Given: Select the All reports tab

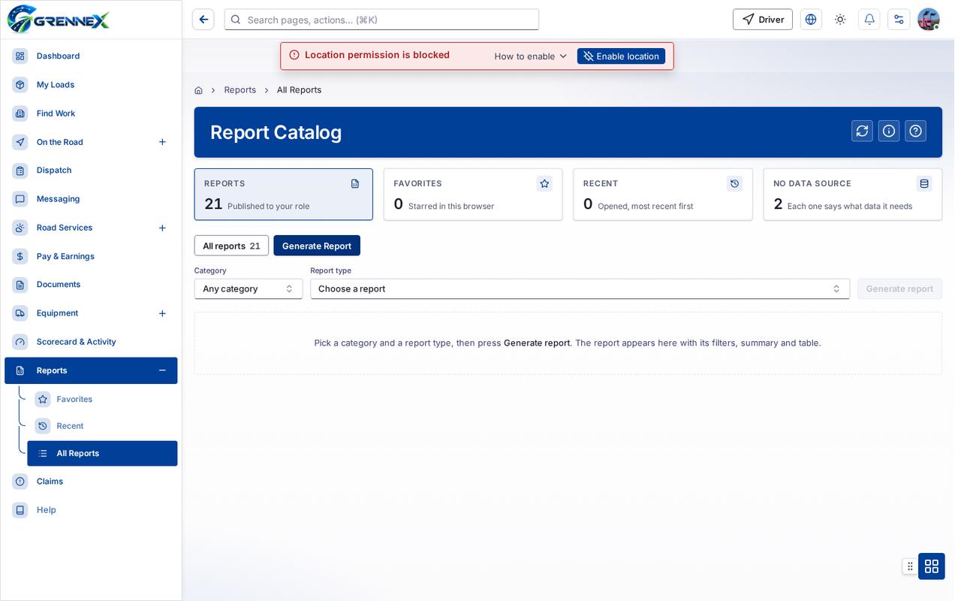Looking at the screenshot, I should click(231, 246).
